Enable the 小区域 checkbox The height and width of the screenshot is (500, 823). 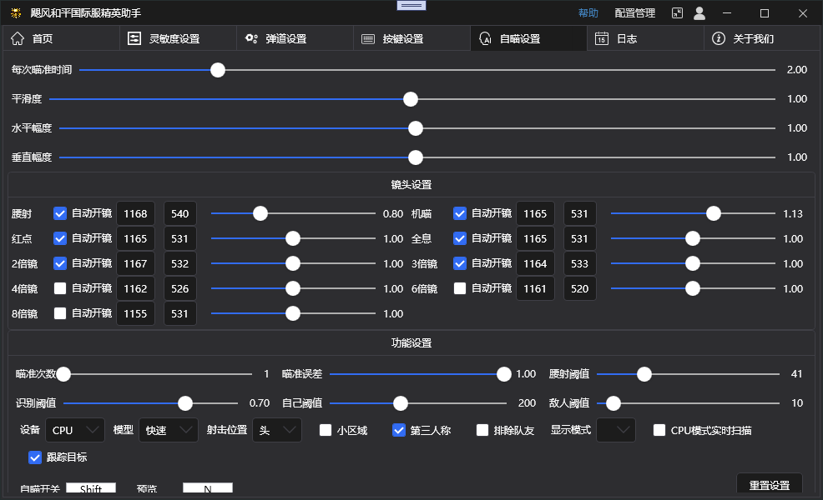click(x=326, y=430)
